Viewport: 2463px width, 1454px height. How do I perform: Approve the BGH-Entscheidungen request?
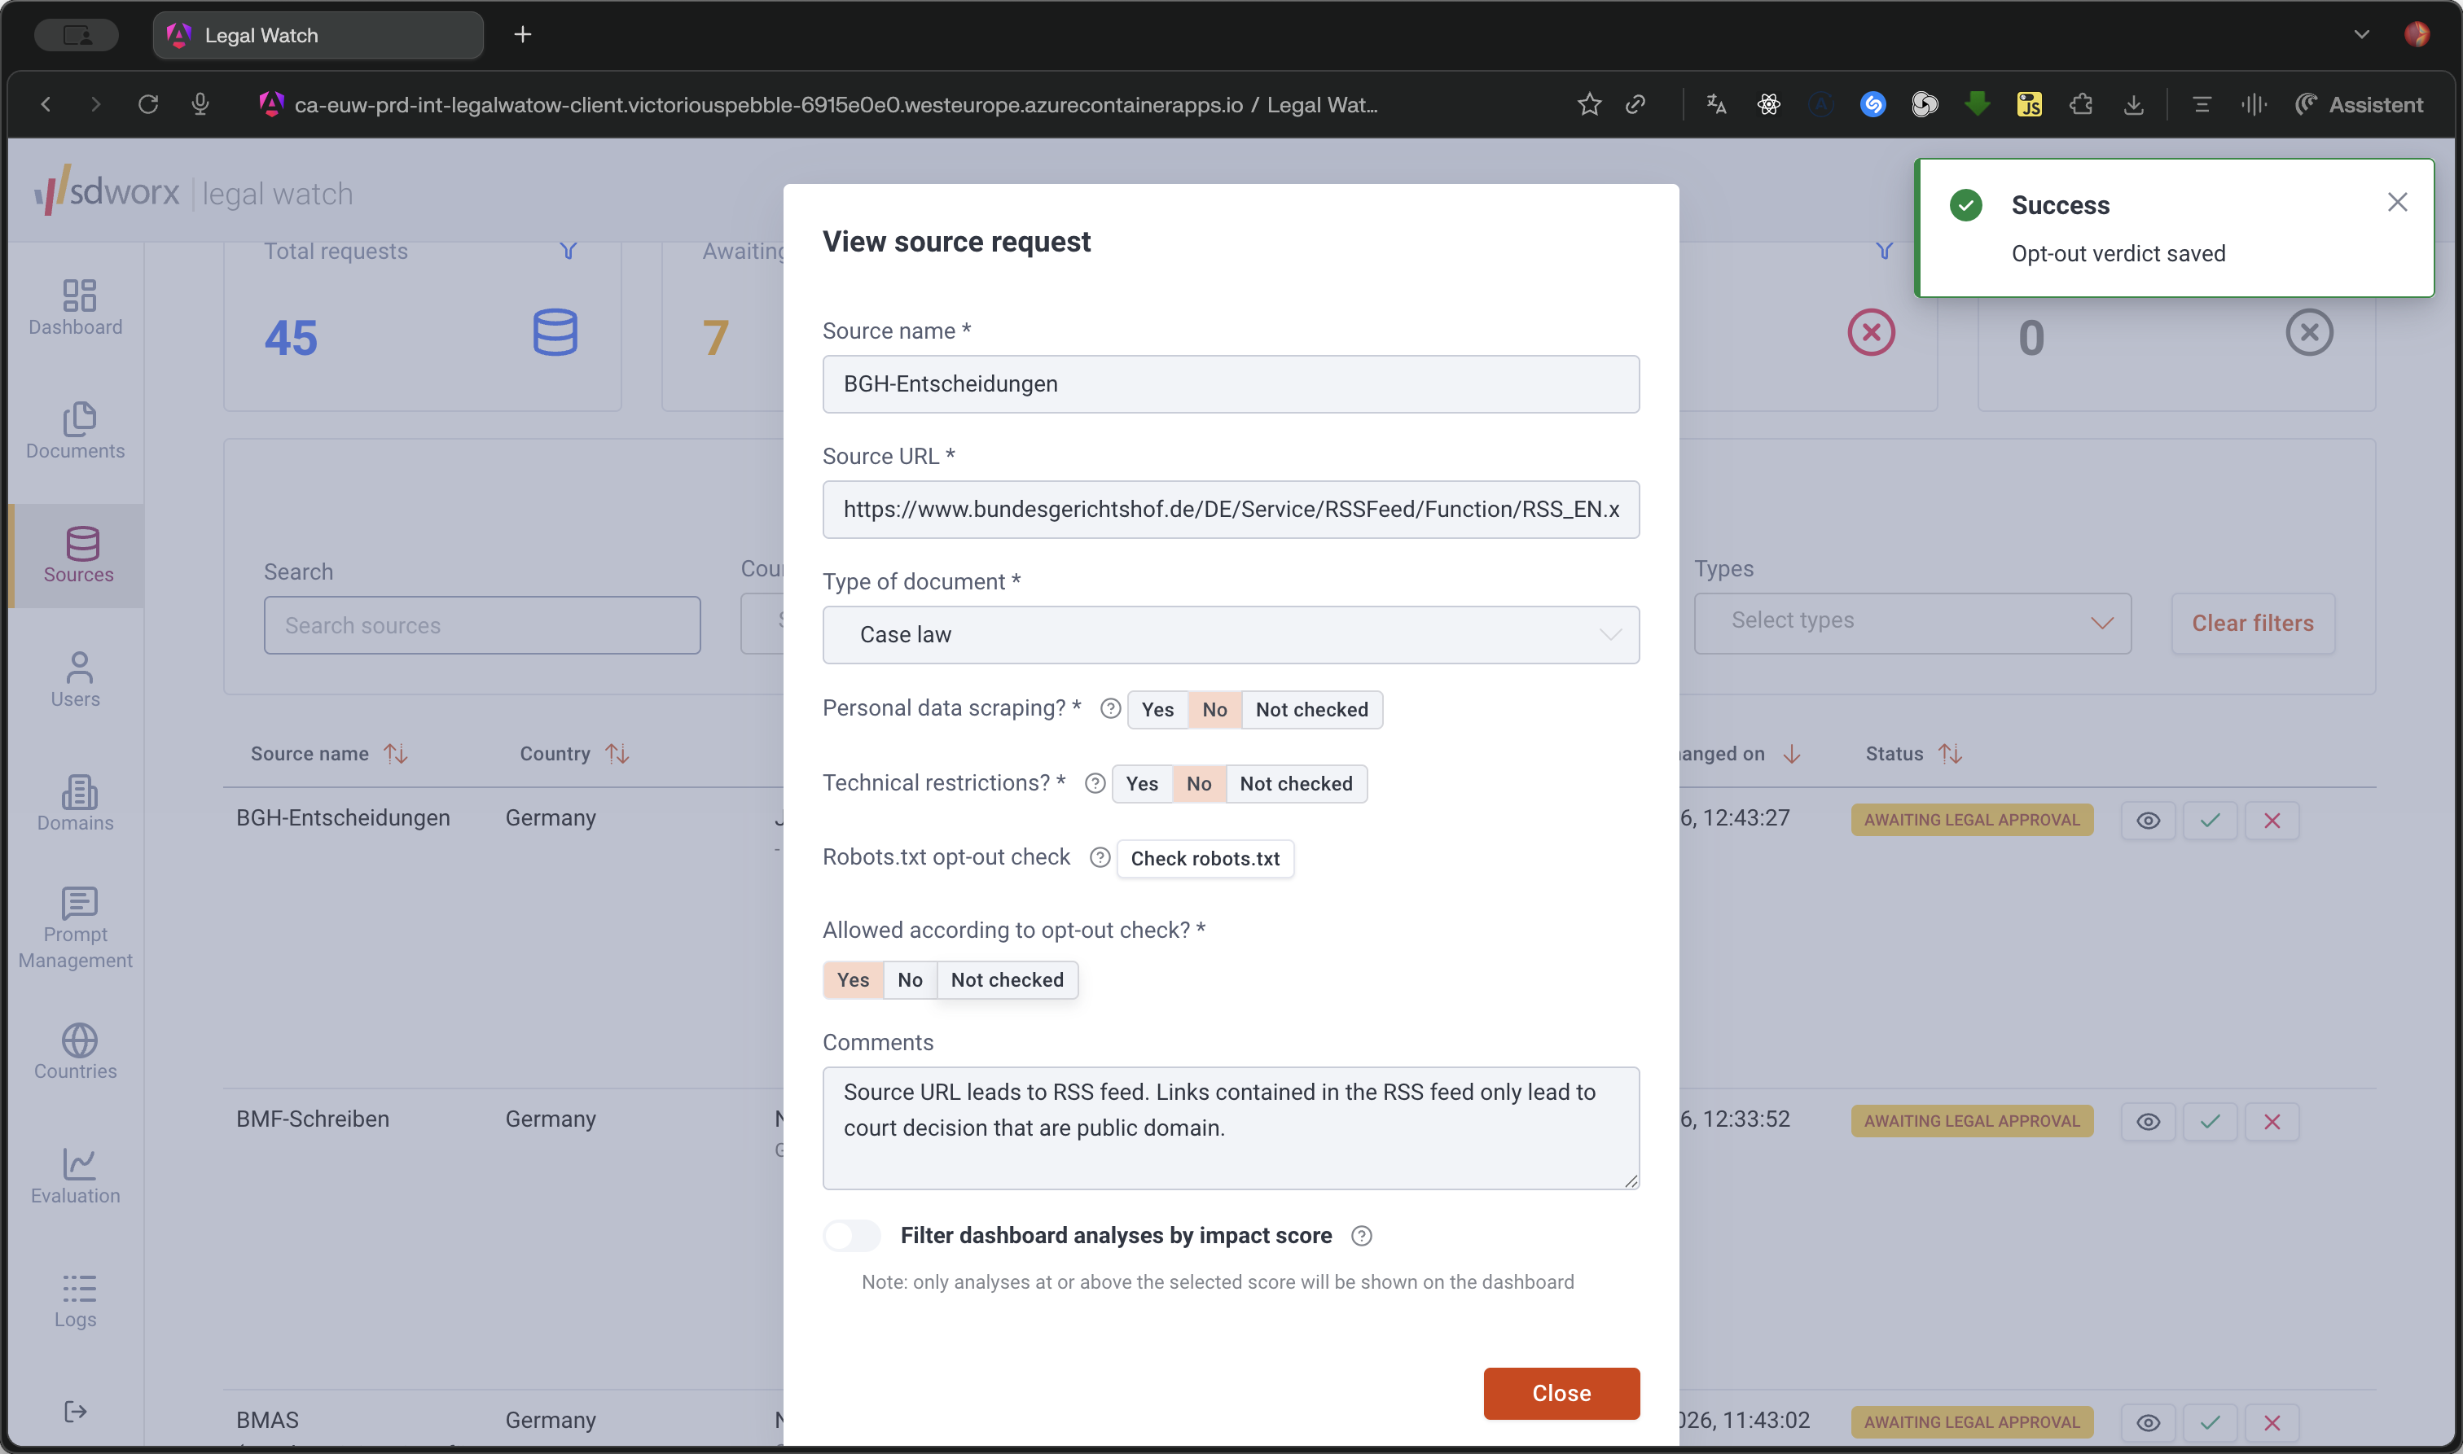pyautogui.click(x=2209, y=820)
